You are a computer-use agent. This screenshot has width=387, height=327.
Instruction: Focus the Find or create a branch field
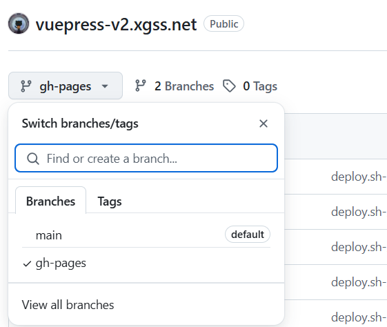(146, 158)
